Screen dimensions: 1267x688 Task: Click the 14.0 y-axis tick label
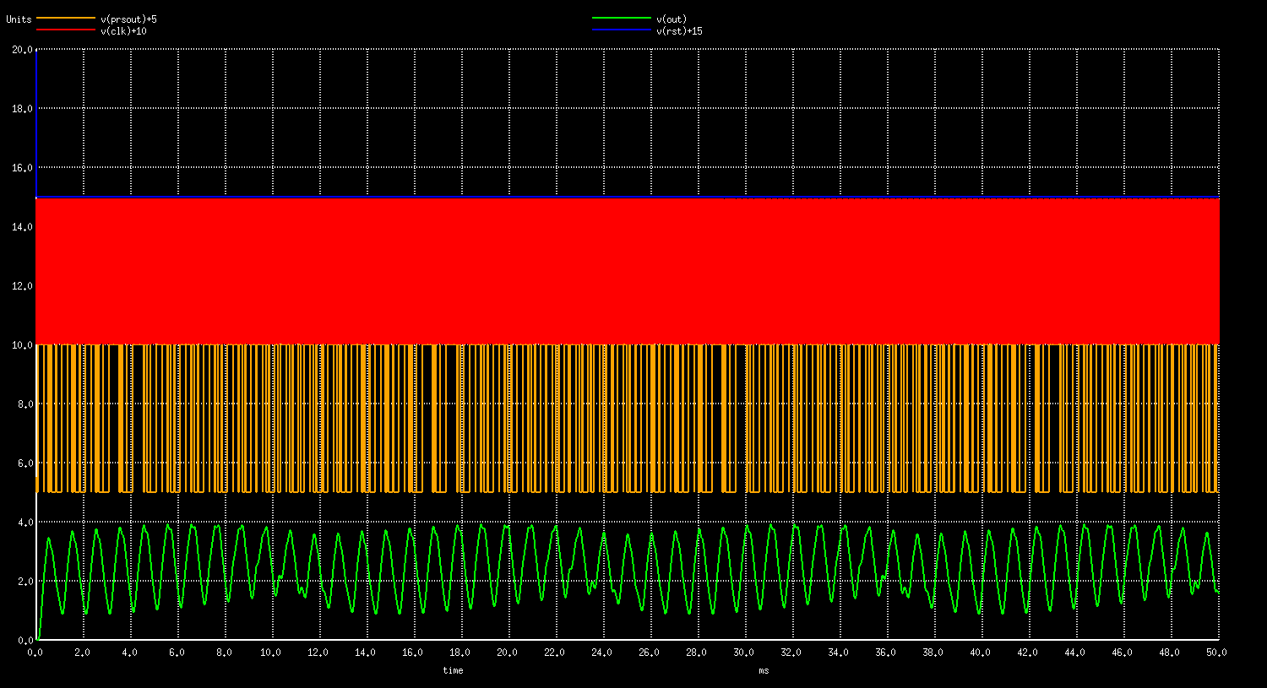pos(22,227)
